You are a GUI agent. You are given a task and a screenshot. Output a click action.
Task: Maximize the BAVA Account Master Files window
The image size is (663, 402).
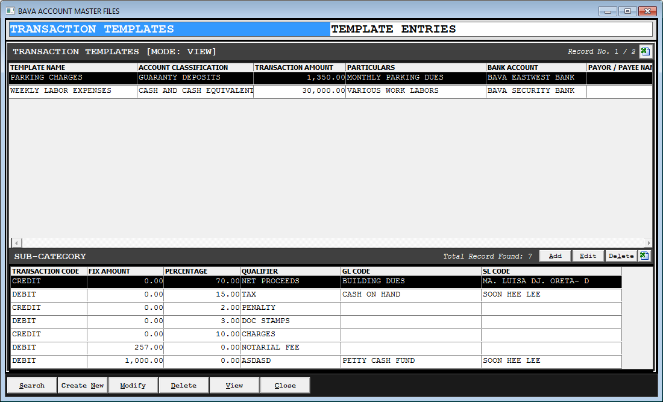[627, 11]
